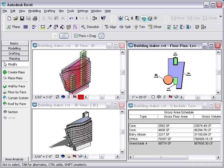Image resolution: width=224 pixels, height=168 pixels.
Task: Open the Modelling menu
Action: point(34,11)
